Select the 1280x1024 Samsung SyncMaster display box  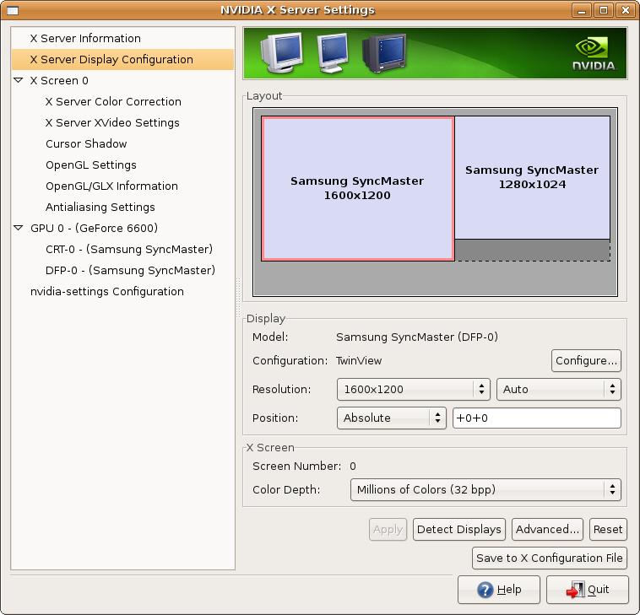click(x=532, y=177)
